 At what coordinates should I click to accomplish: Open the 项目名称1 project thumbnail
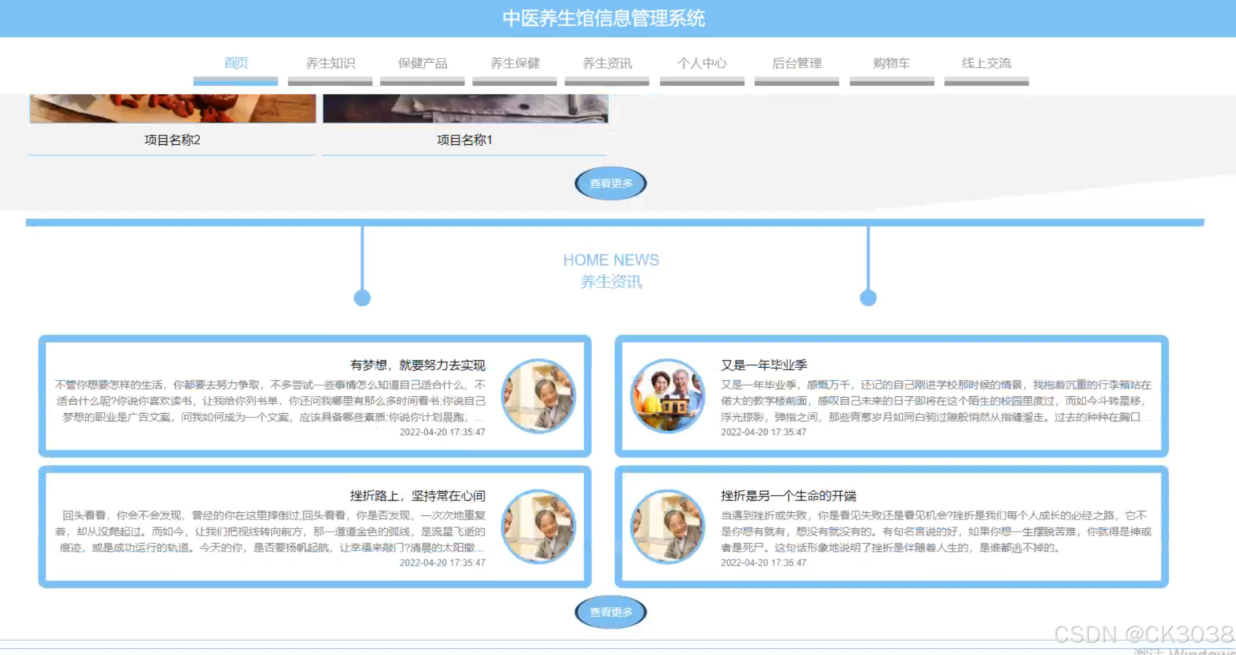465,108
